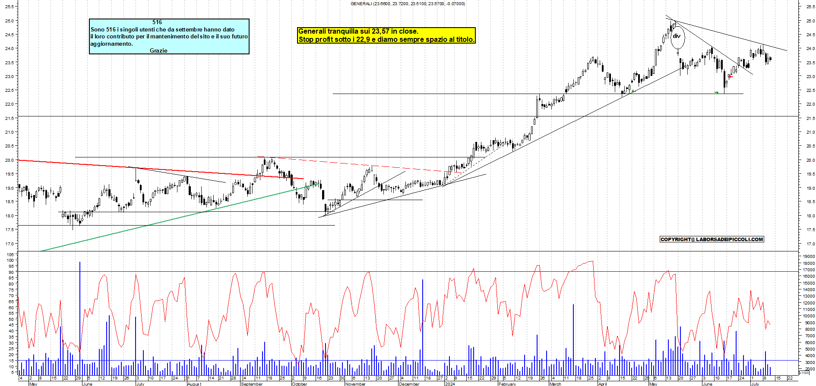Click 30 on the oscillator axis
The height and width of the screenshot is (386, 816).
(12, 343)
